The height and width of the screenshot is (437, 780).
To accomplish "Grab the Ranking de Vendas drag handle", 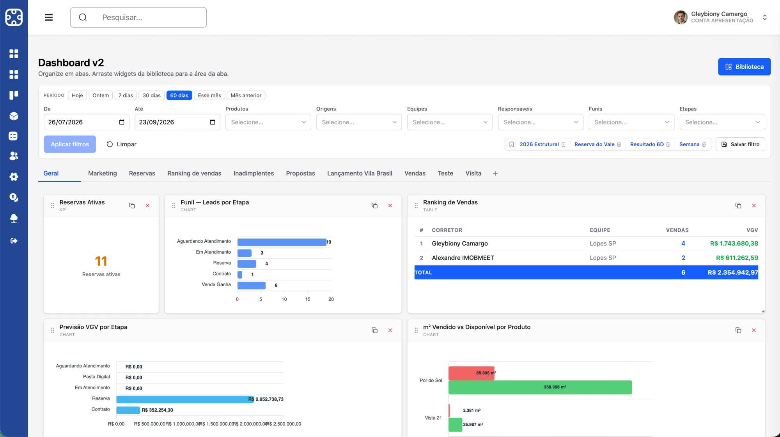I will (416, 205).
